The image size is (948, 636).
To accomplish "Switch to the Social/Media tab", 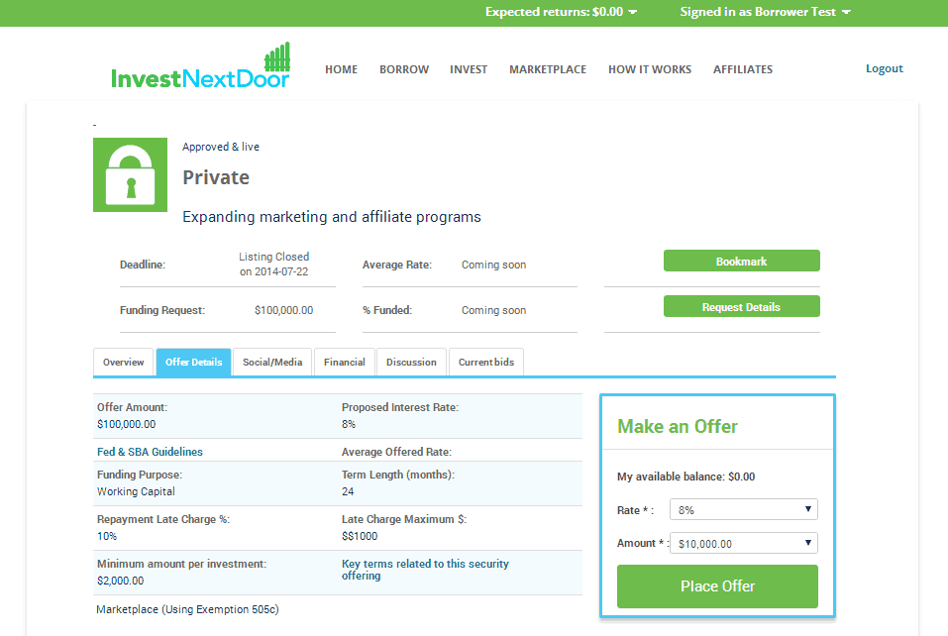I will pos(272,363).
